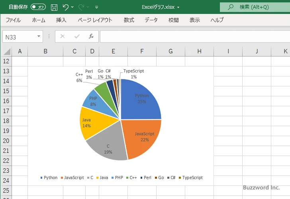Click the formula bar Cancel X icon

click(x=63, y=36)
